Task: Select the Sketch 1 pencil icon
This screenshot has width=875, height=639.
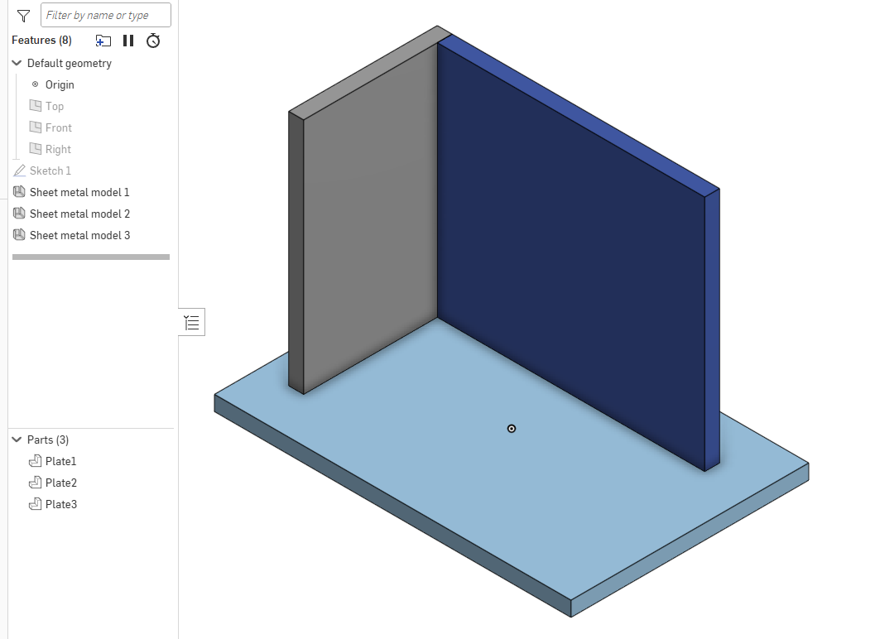Action: point(18,170)
